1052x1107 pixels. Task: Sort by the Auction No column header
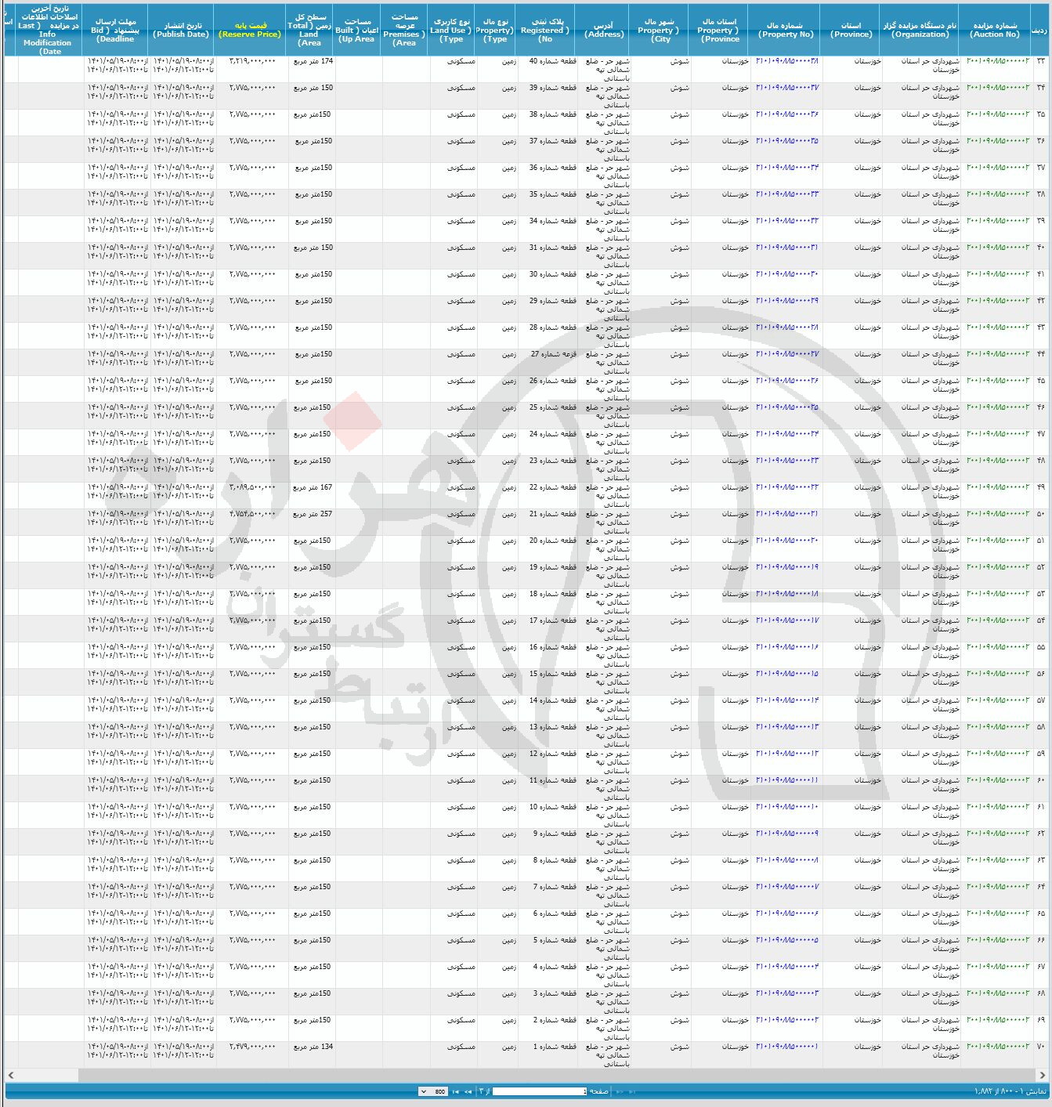(996, 30)
